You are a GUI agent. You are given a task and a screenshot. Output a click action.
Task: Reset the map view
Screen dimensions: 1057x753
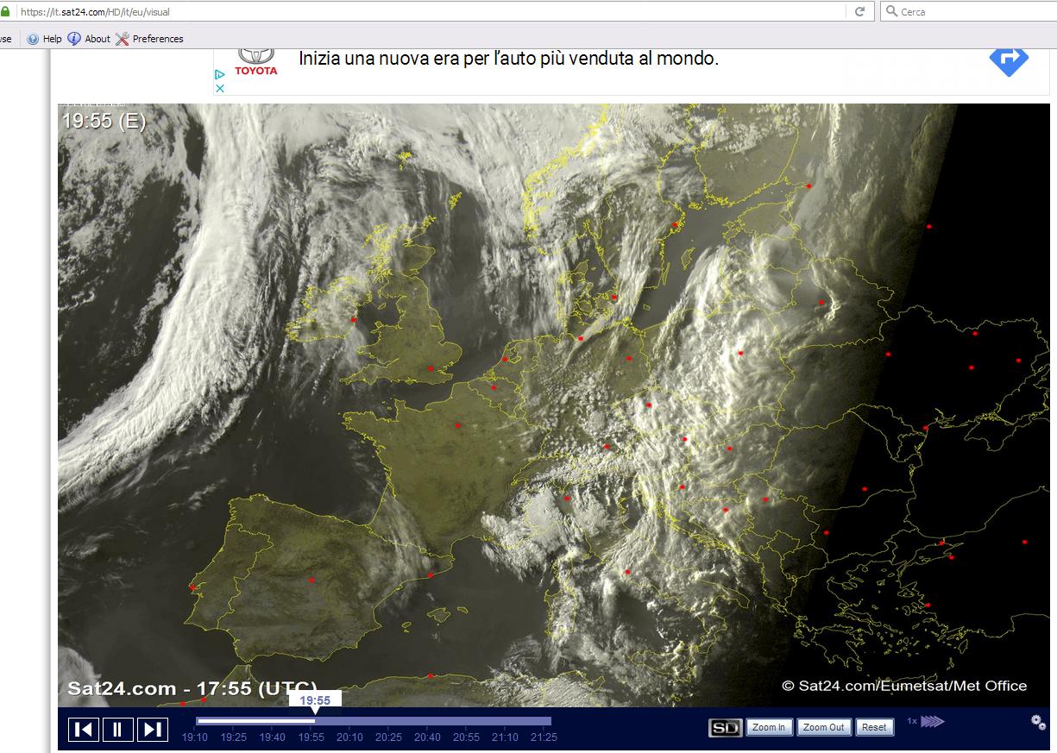click(x=873, y=727)
